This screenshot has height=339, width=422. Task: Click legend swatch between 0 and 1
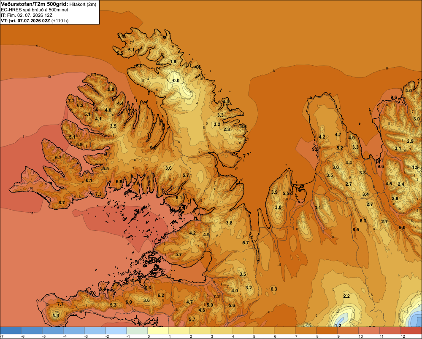coord(158,330)
